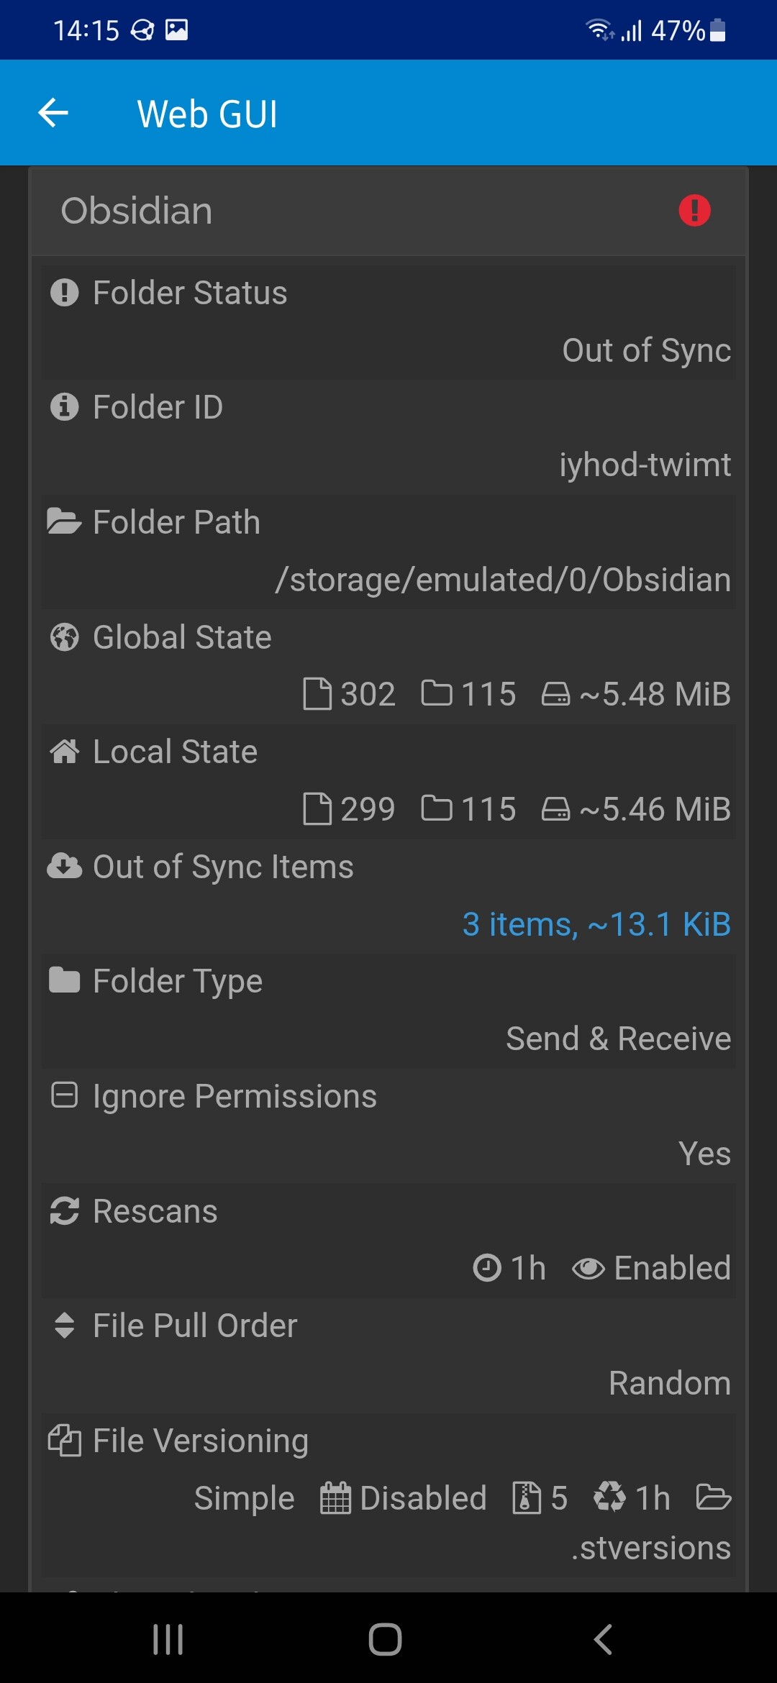Click the Local State home icon

pyautogui.click(x=65, y=752)
